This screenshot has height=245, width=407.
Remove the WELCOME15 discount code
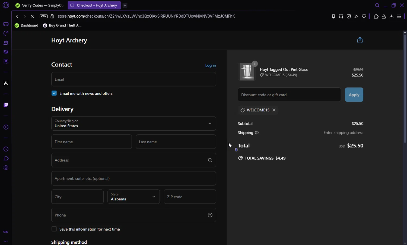pos(274,110)
